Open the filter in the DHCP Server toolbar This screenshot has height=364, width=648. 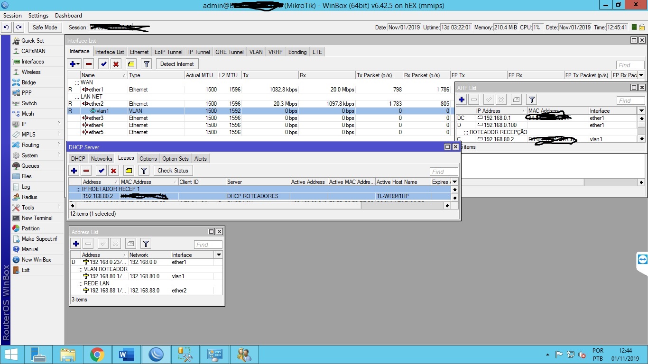coord(144,171)
